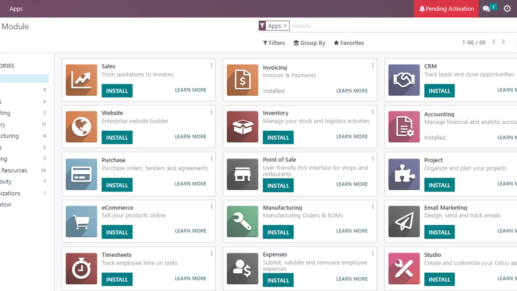Install the CRM app
Image resolution: width=517 pixels, height=291 pixels.
point(439,91)
